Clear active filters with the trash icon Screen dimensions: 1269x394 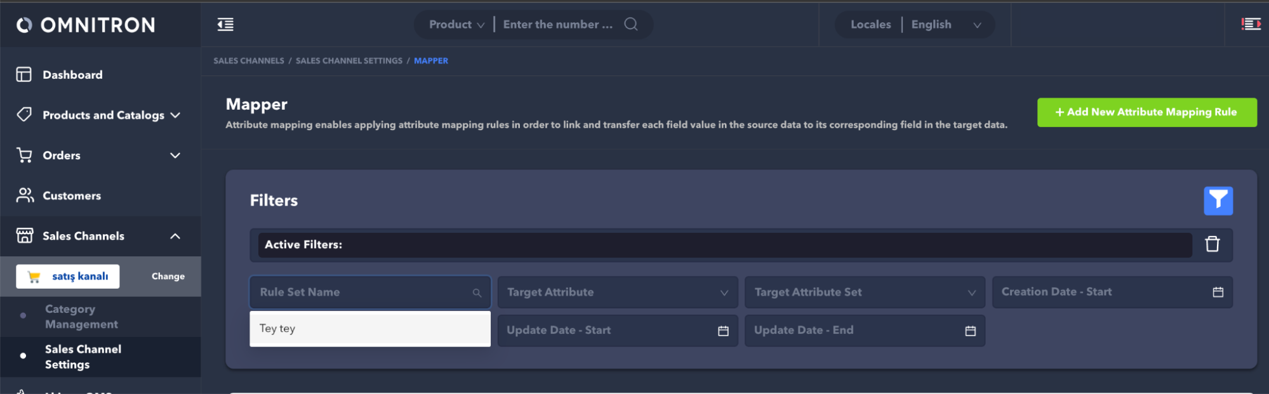pos(1212,244)
